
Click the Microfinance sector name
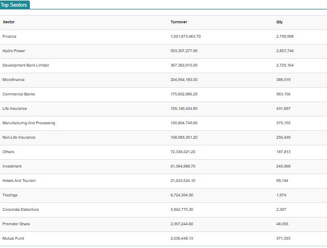[x=13, y=80]
